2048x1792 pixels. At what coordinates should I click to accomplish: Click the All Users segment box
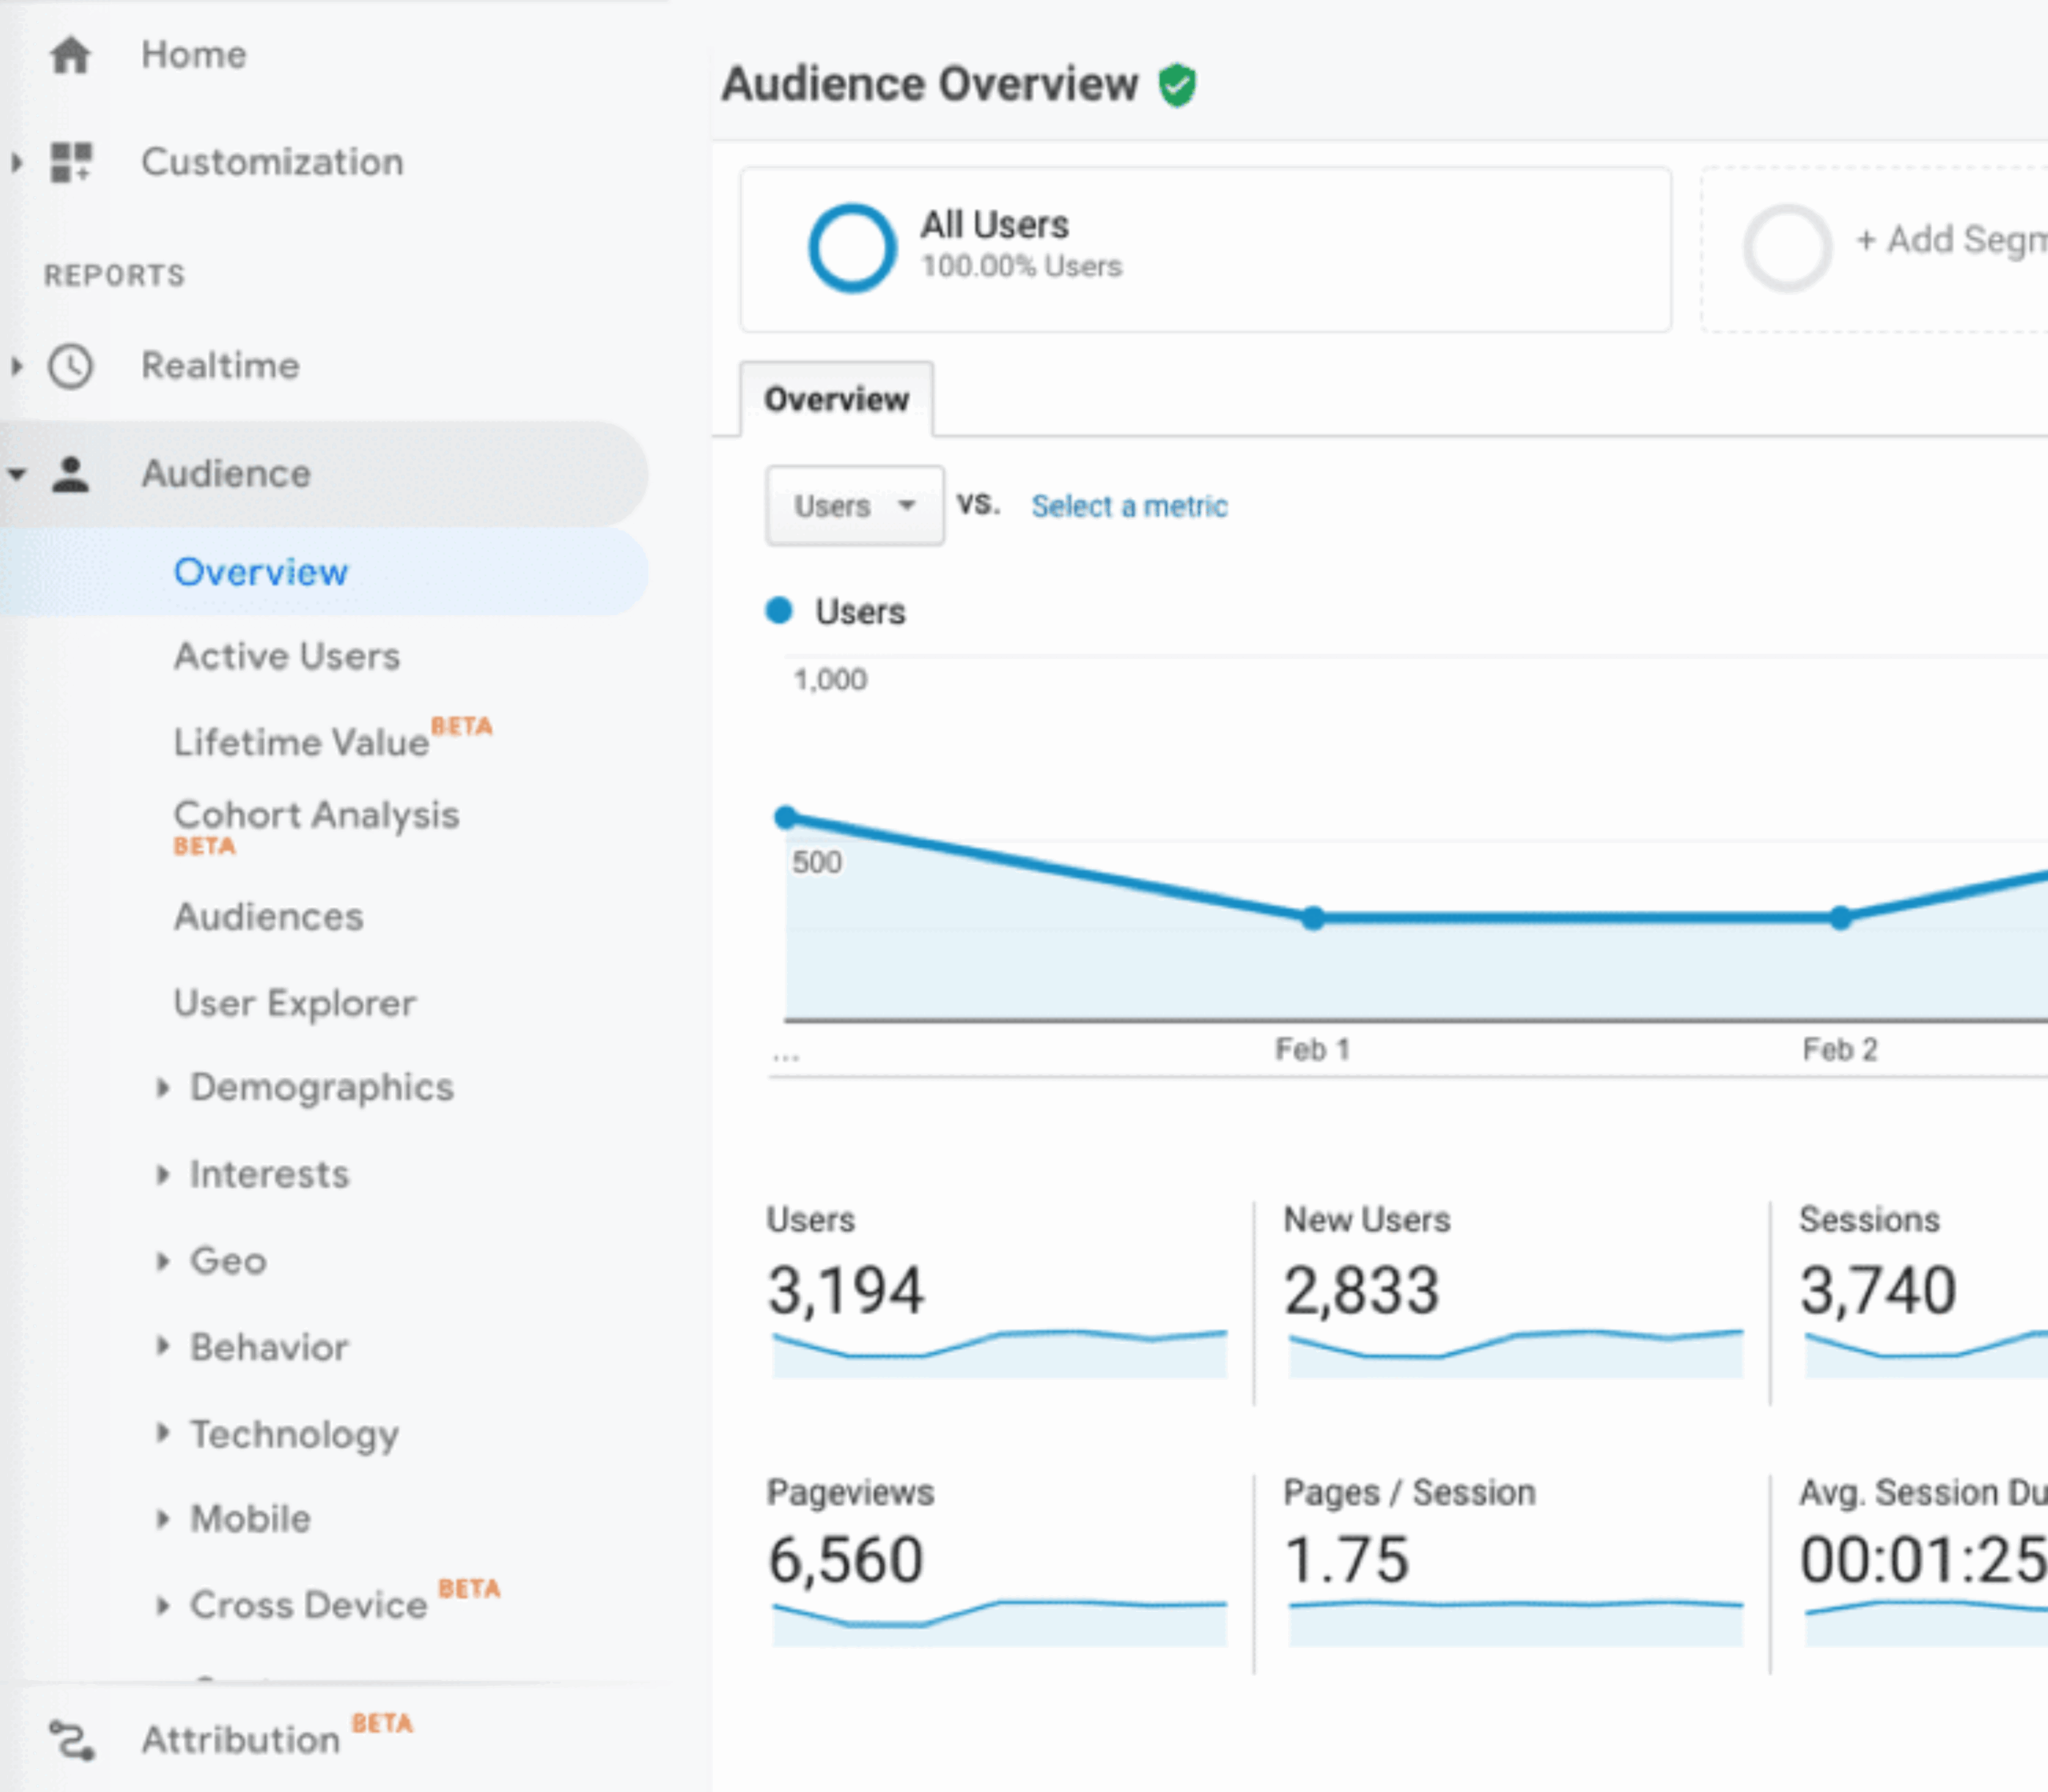coord(1205,249)
